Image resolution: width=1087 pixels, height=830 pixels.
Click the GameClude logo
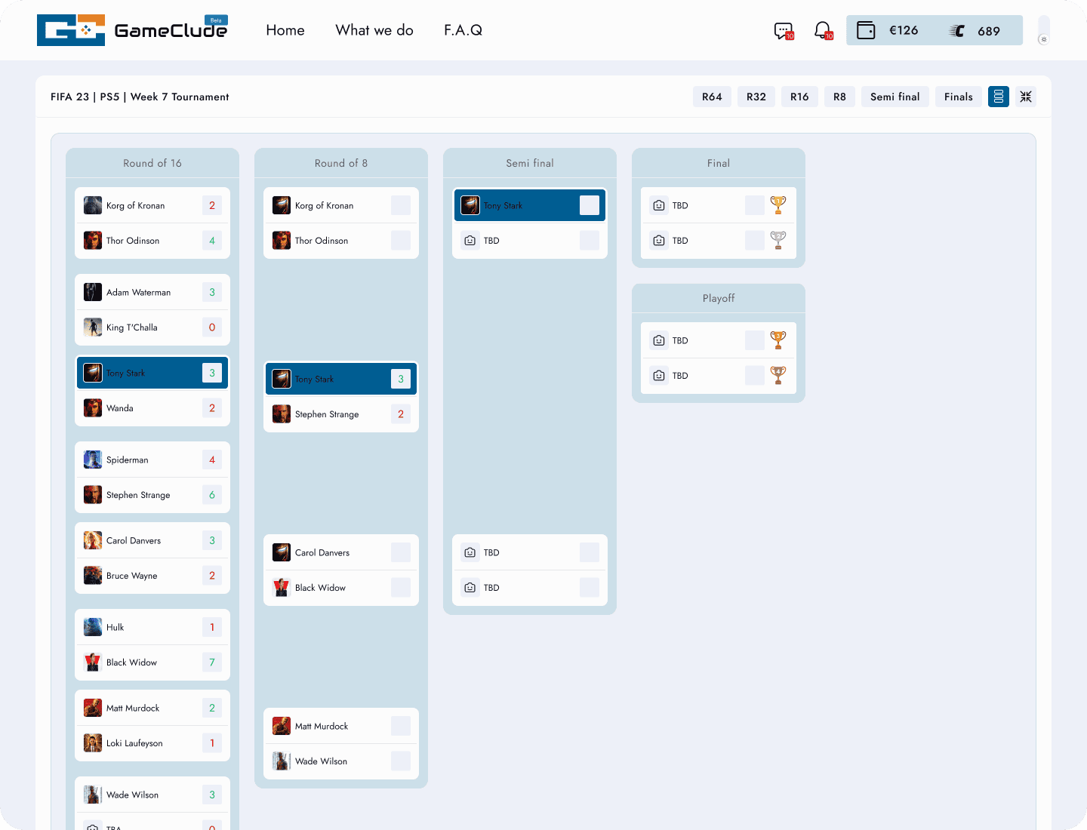coord(132,30)
